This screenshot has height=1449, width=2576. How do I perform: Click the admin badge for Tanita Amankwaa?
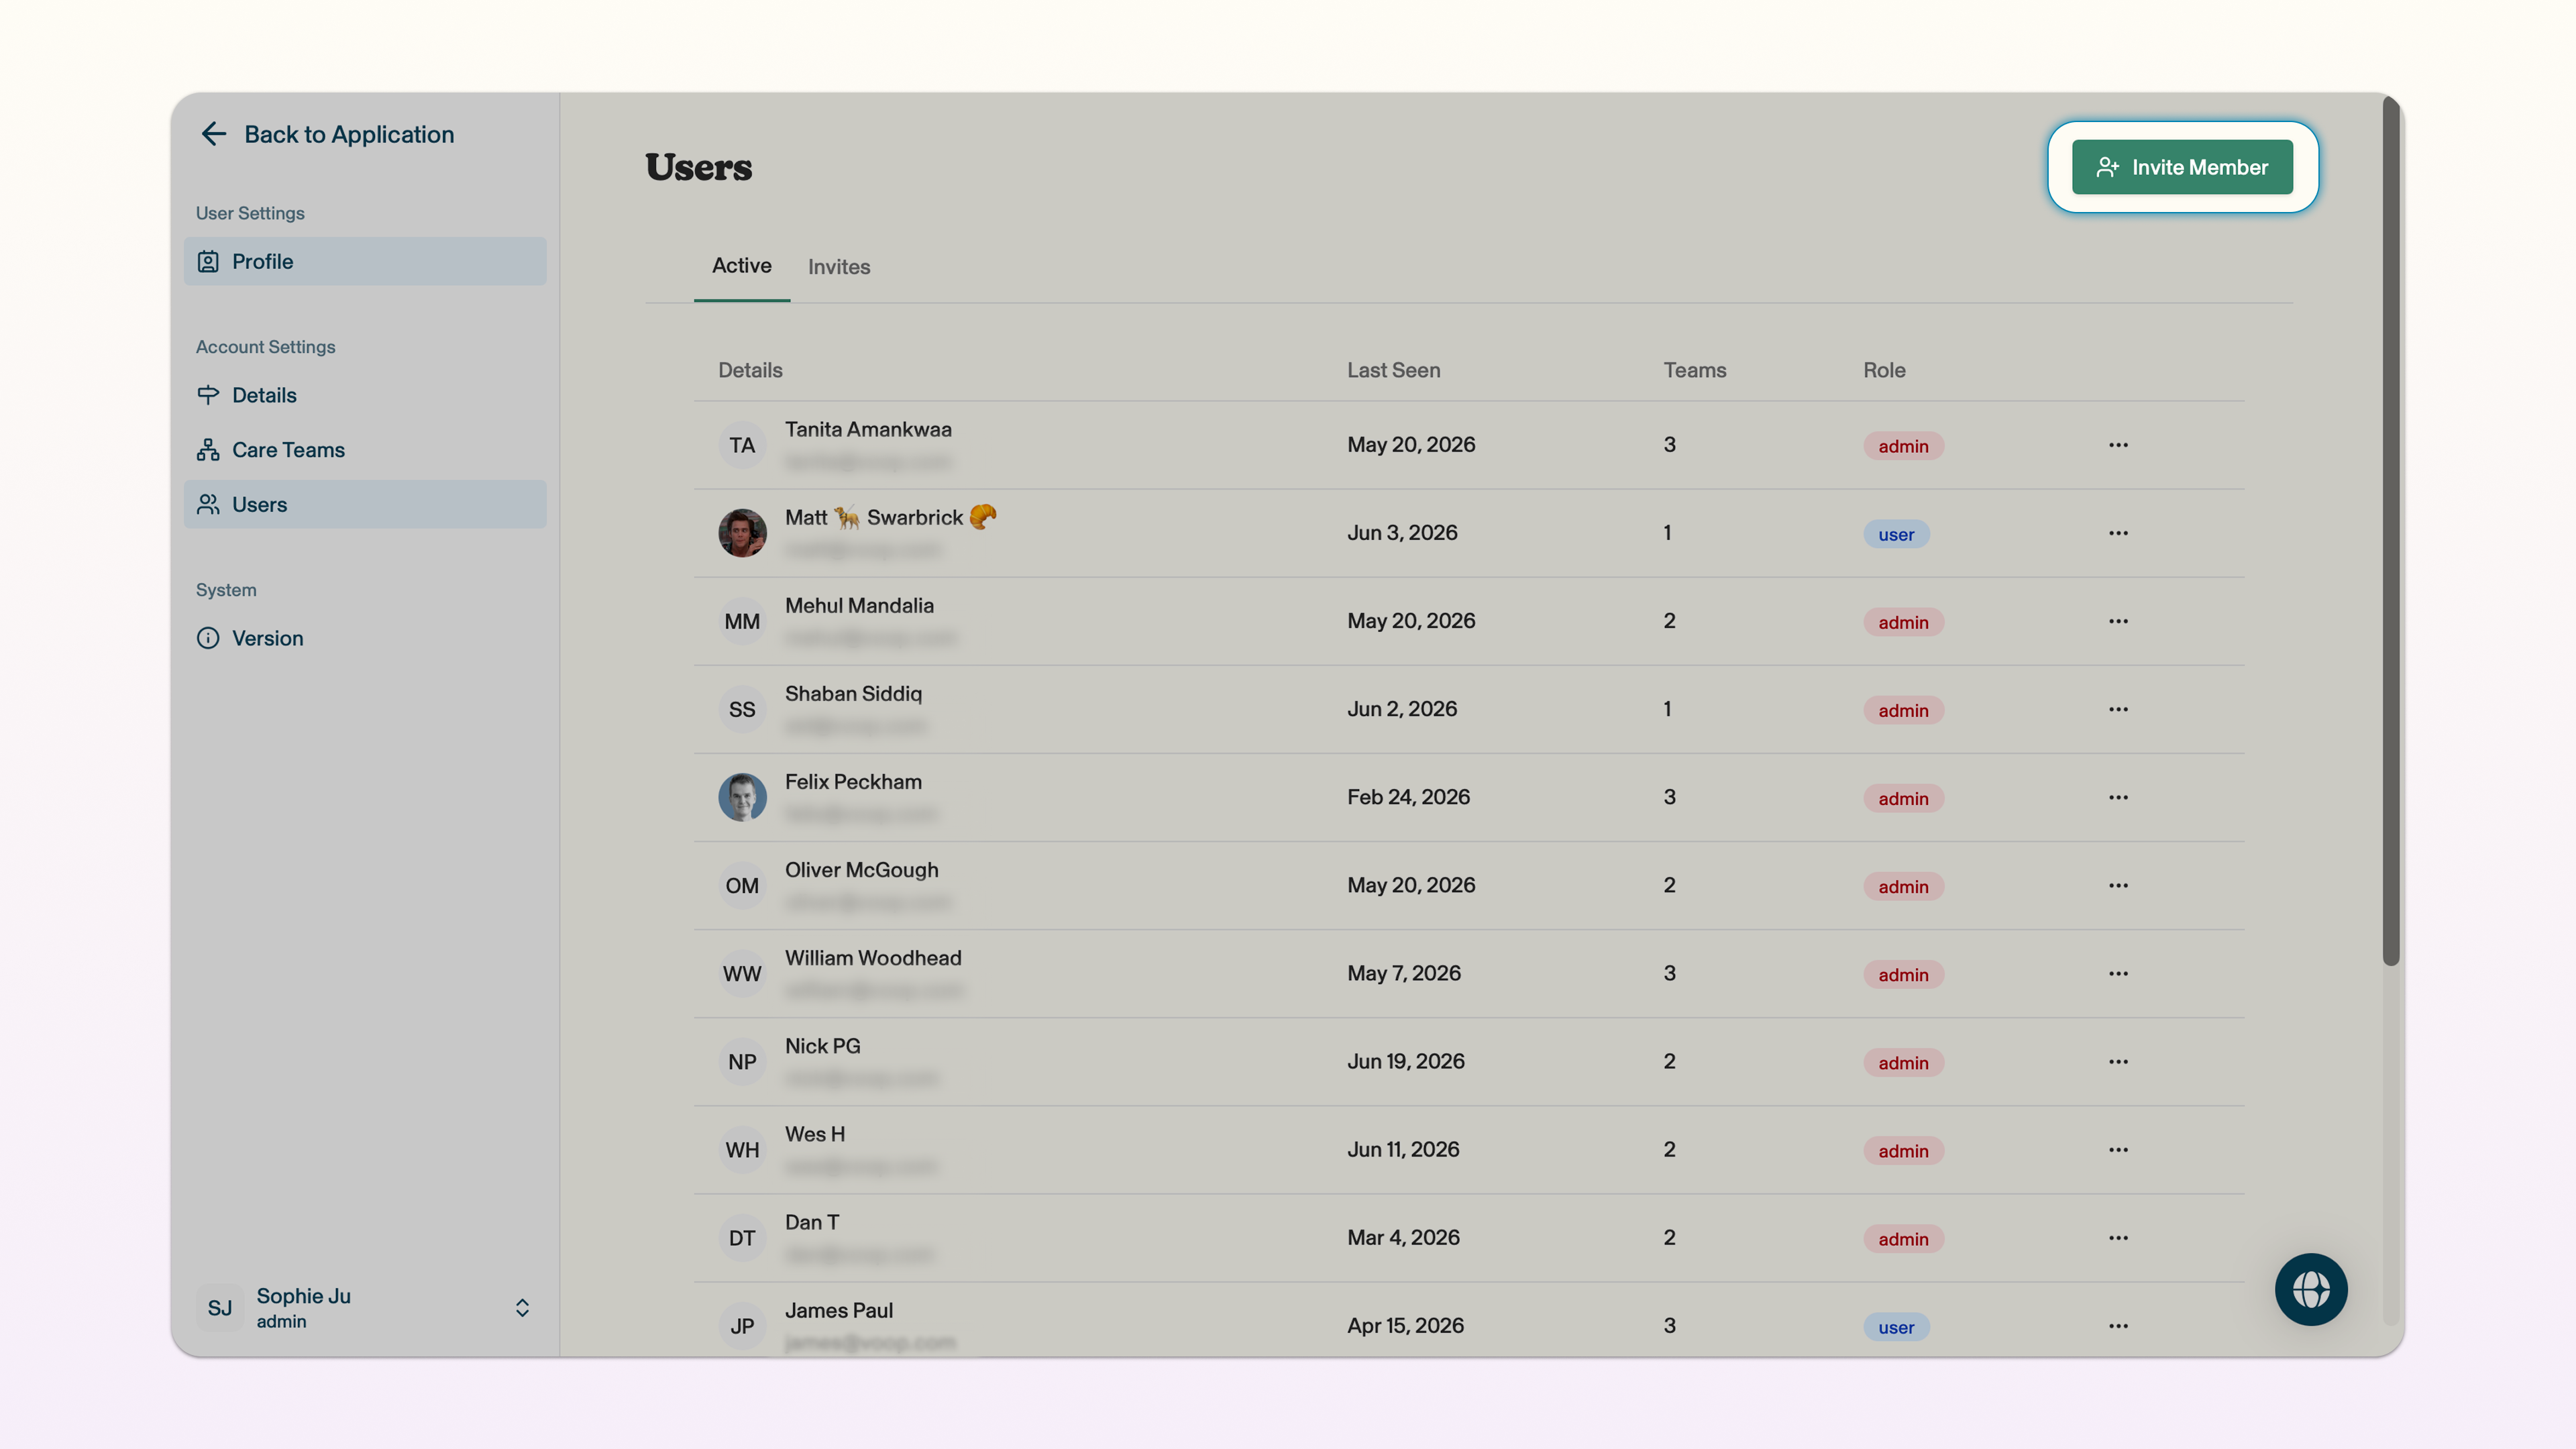pos(1903,446)
